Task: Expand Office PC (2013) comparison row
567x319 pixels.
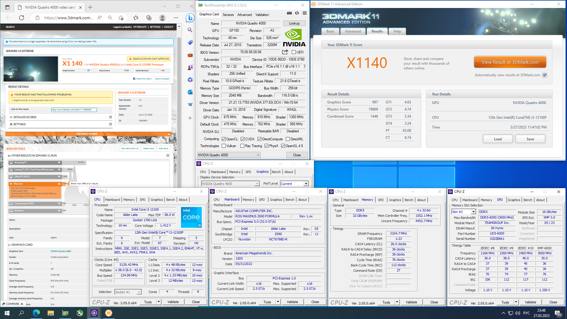Action: pyautogui.click(x=35, y=177)
